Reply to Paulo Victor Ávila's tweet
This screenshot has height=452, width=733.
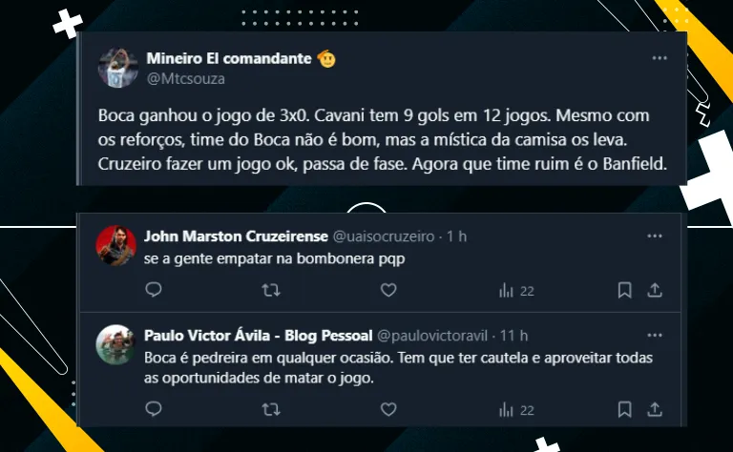(x=155, y=409)
